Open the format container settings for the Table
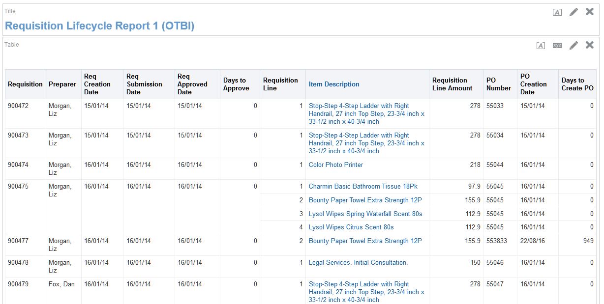The height and width of the screenshot is (304, 604). (541, 45)
